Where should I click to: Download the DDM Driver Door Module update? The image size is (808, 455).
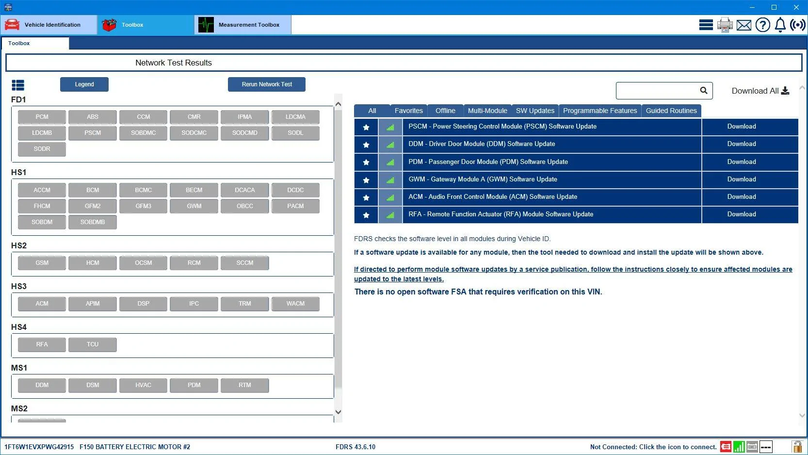click(x=741, y=144)
